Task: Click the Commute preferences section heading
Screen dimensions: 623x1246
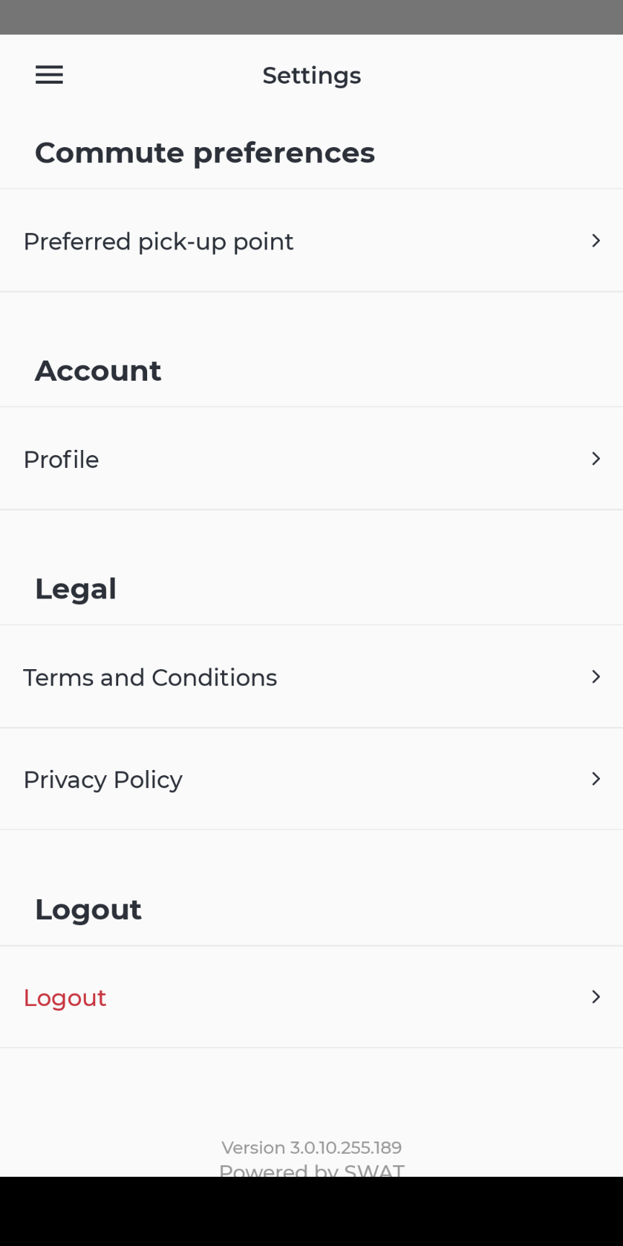Action: [x=205, y=153]
